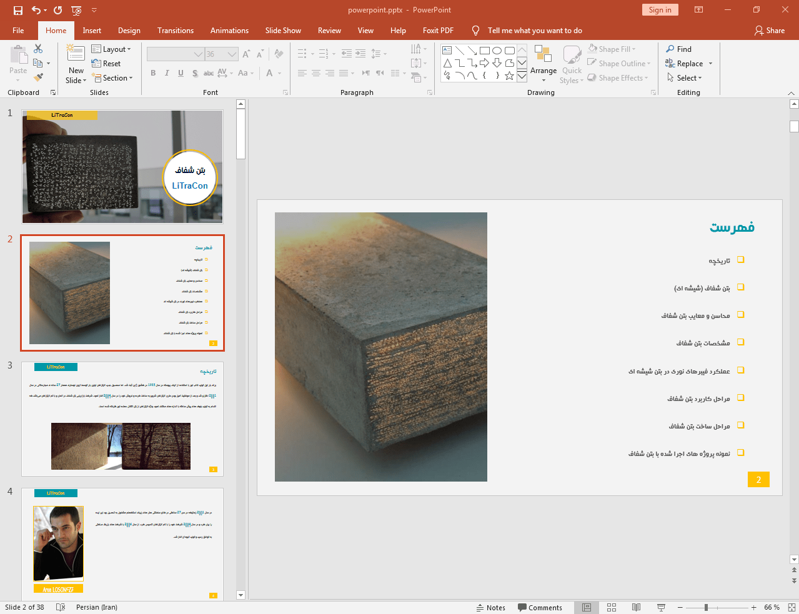This screenshot has width=799, height=614.
Task: Open the File menu tab
Action: point(18,30)
